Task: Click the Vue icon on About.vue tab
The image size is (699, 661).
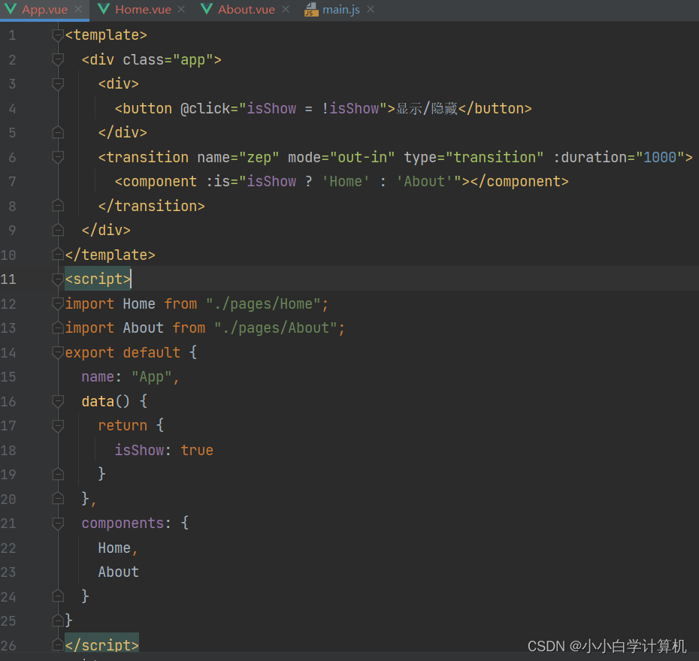Action: click(207, 9)
